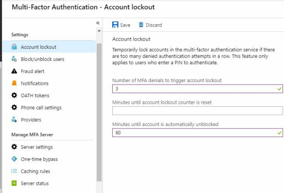Screen dimensions: 284x194
Task: Click the OATH tokens gear icon
Action: tap(14, 95)
